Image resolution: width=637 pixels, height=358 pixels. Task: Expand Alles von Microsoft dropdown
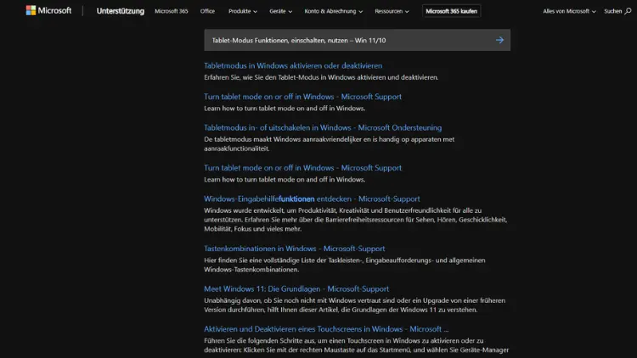click(569, 11)
